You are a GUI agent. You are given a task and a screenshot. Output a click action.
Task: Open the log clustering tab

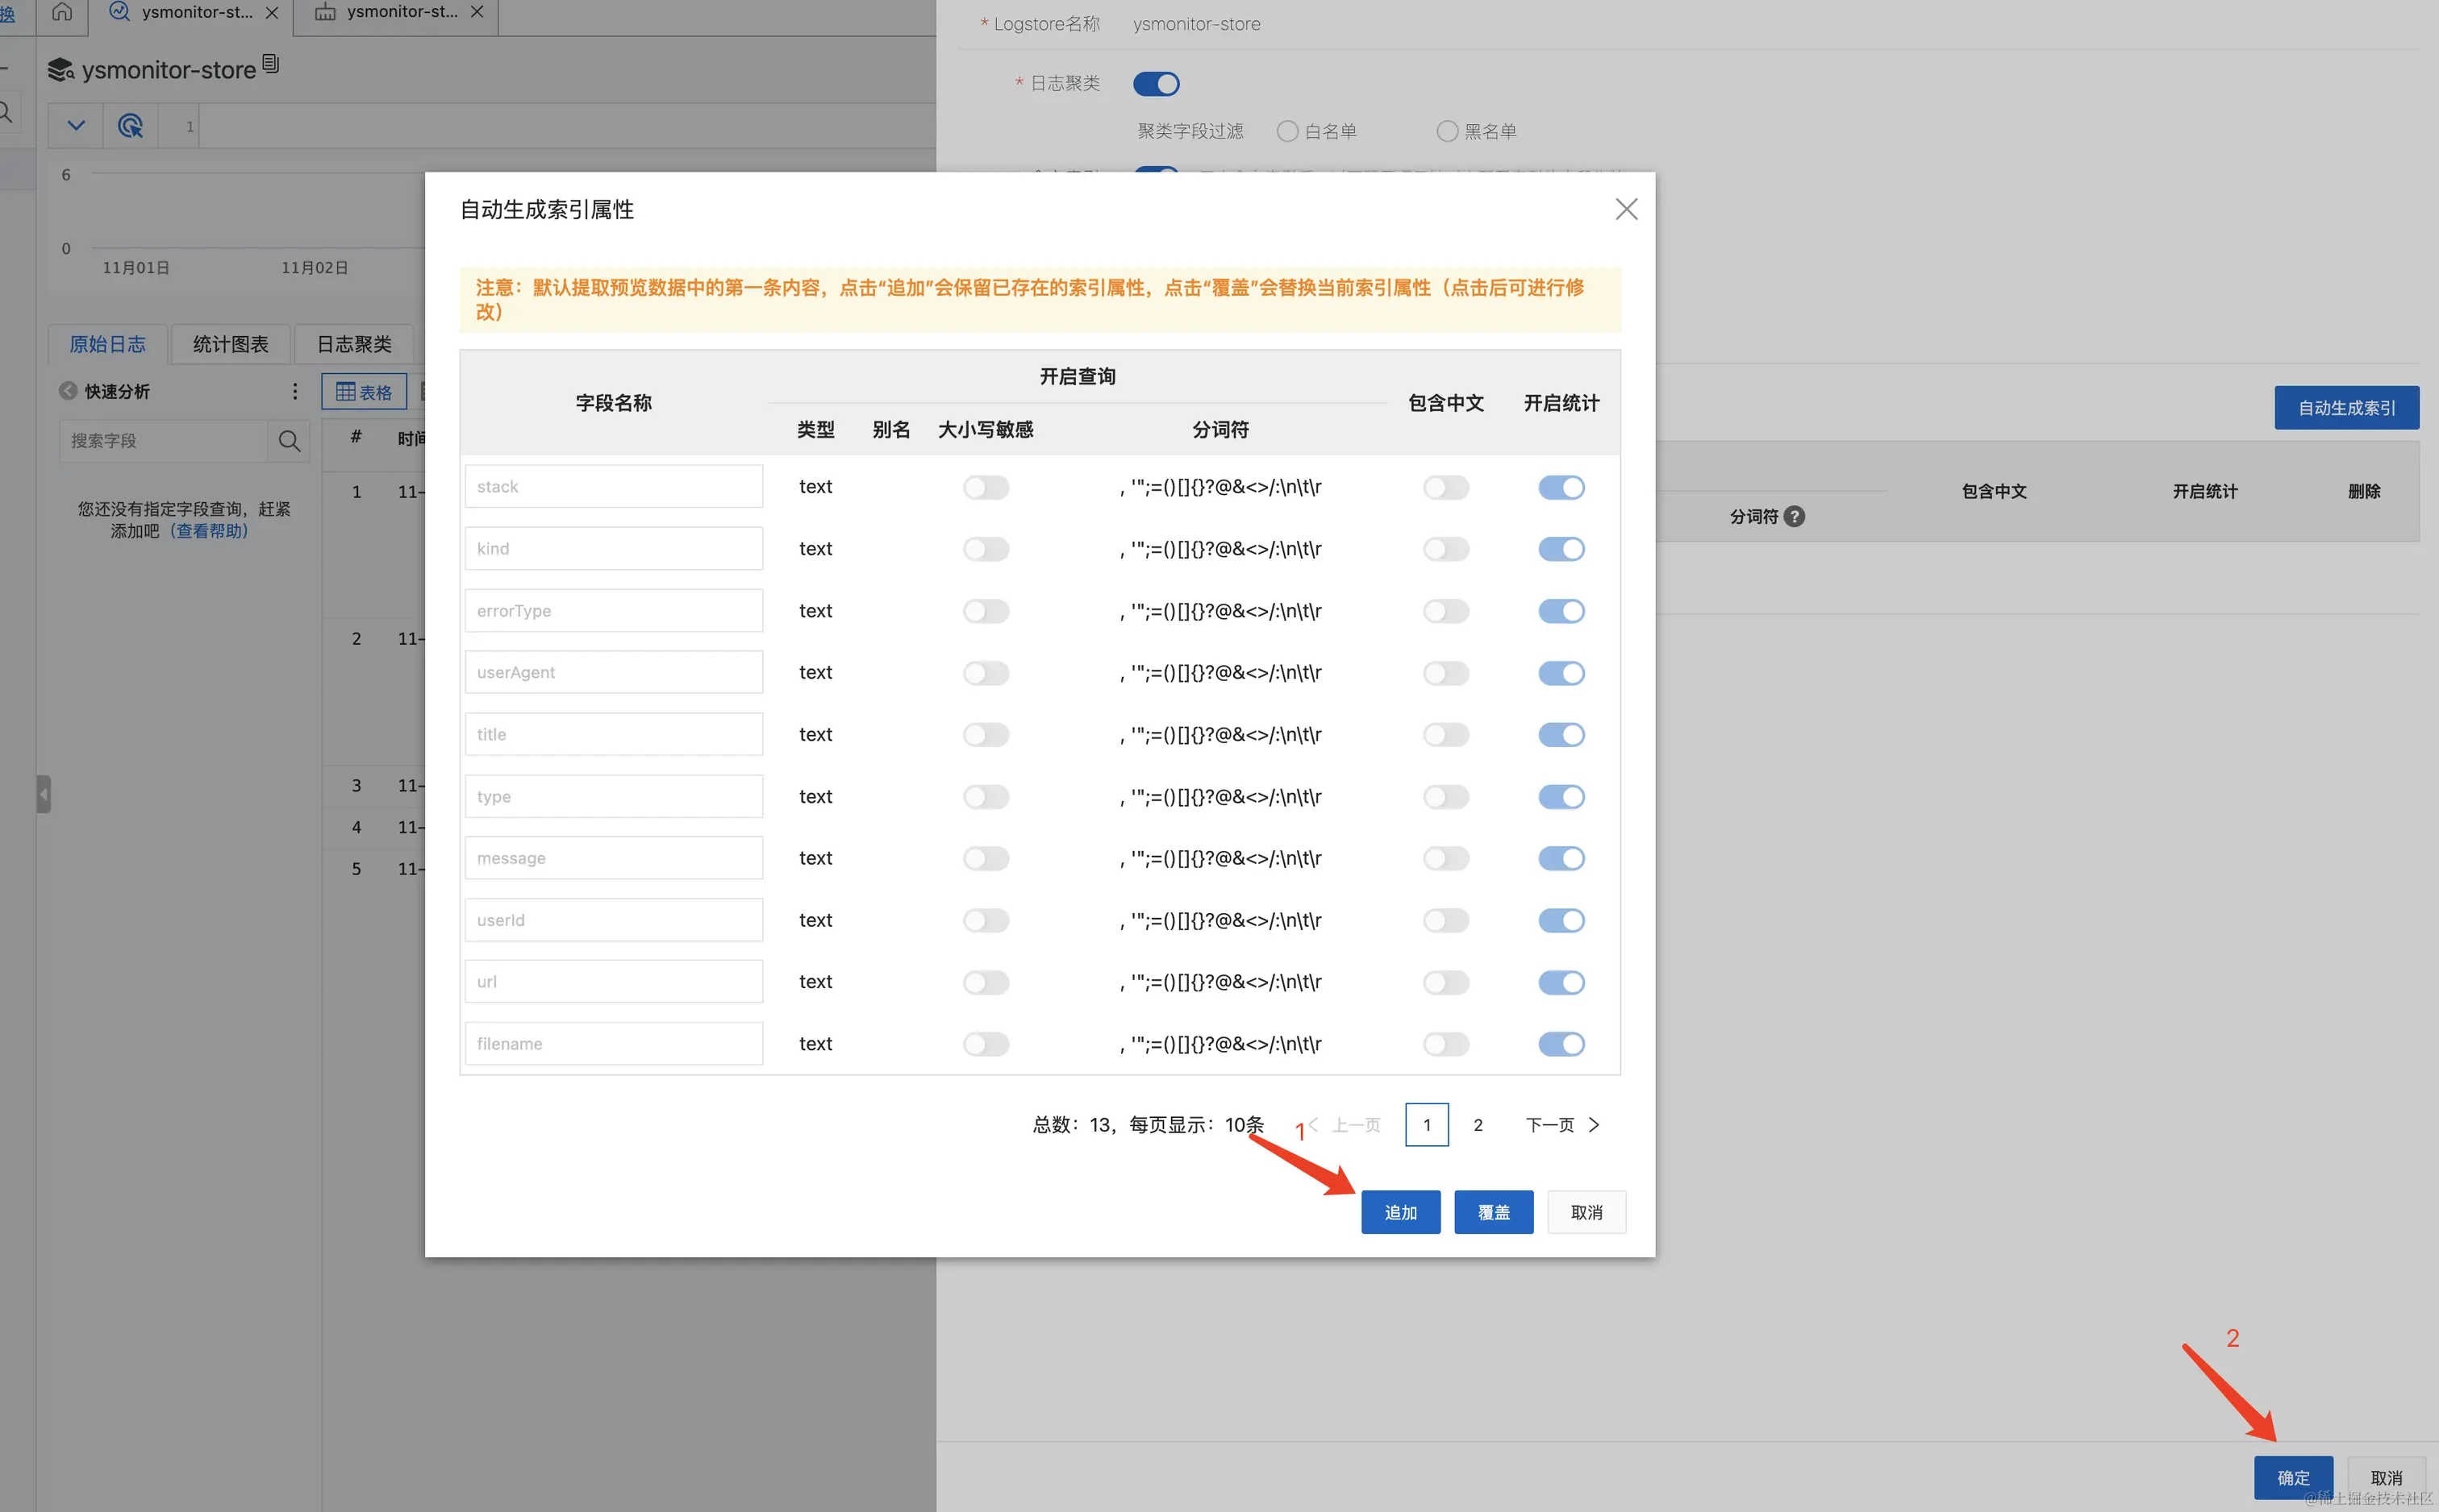[354, 344]
